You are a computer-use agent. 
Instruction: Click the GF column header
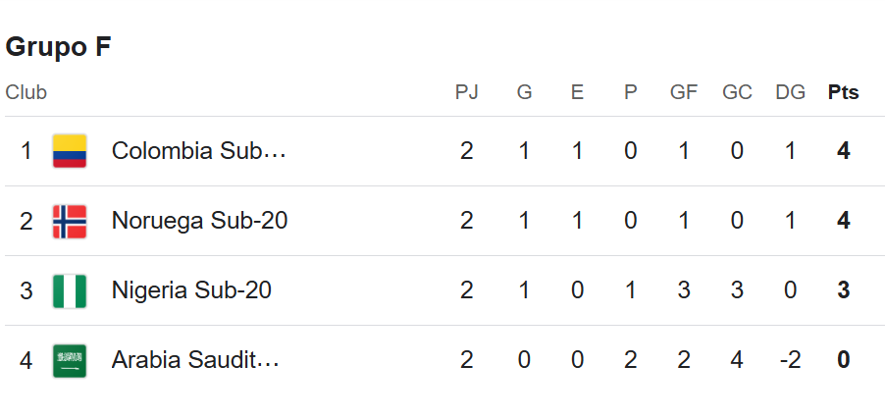click(684, 92)
